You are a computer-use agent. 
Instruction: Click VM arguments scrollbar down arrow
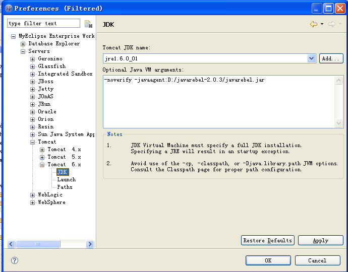click(x=339, y=123)
